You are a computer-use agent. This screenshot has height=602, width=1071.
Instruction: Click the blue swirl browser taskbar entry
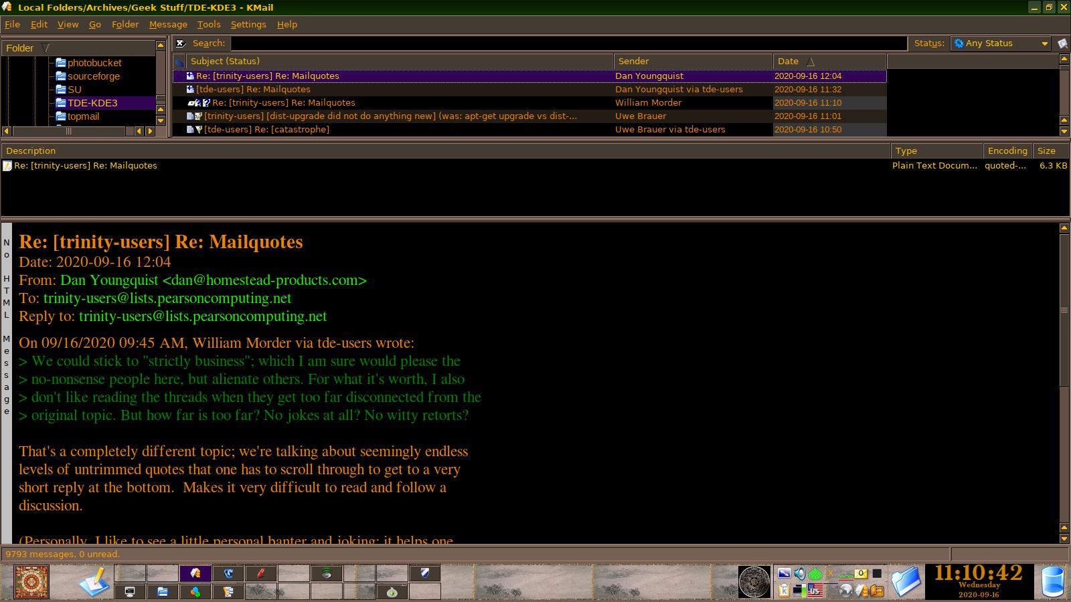(228, 573)
